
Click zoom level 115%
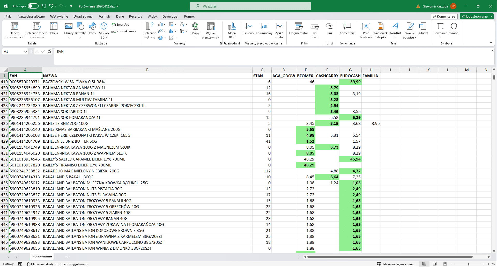point(491,264)
